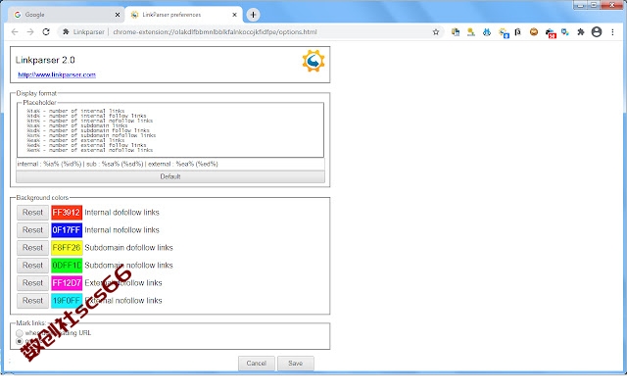Click the Linkparser gear logo
The image size is (627, 392).
click(313, 61)
